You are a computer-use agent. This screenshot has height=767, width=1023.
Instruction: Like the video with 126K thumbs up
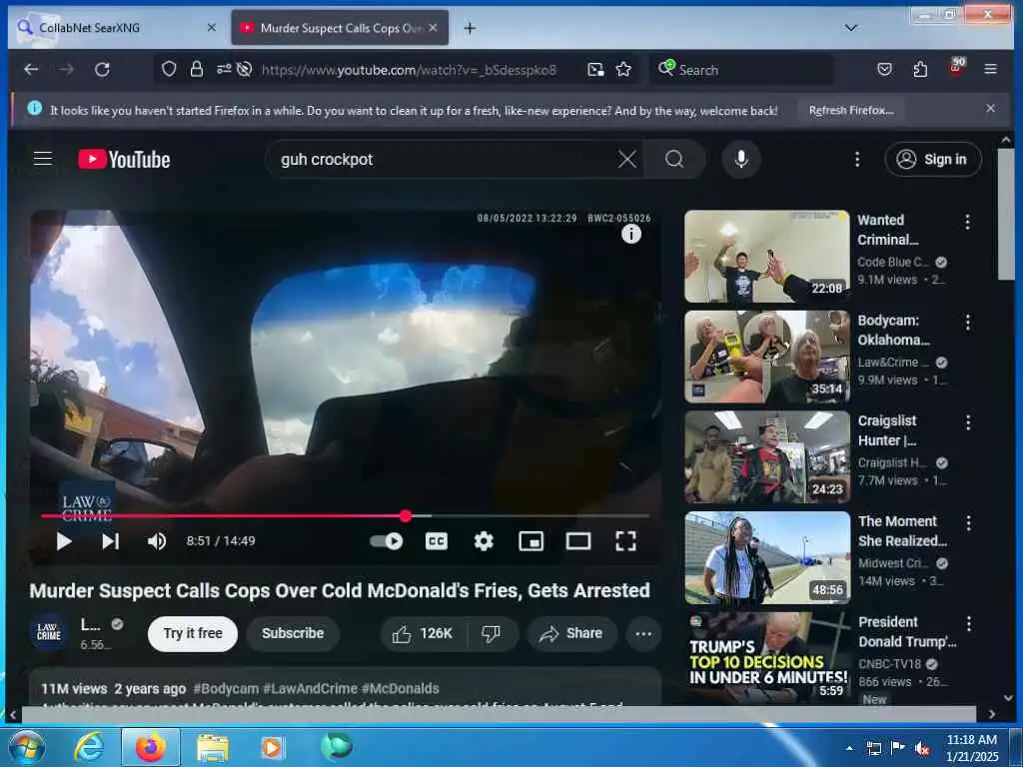pyautogui.click(x=423, y=633)
